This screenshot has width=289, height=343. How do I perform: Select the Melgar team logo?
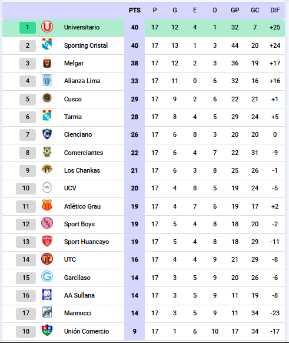(x=47, y=63)
